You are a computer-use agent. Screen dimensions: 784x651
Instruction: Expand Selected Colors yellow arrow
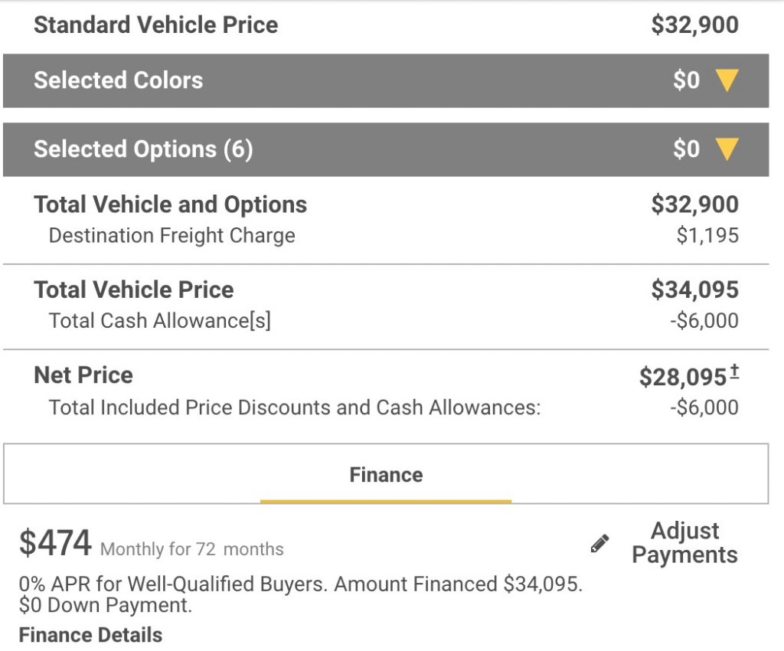[727, 80]
